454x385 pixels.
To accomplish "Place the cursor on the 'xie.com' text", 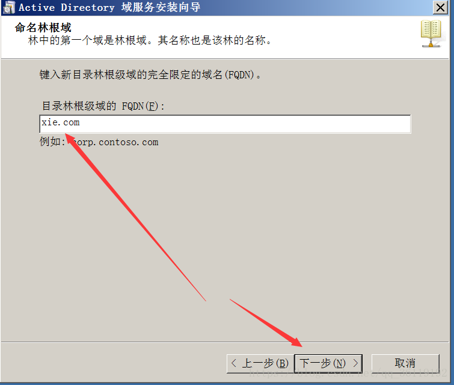I will click(x=60, y=122).
